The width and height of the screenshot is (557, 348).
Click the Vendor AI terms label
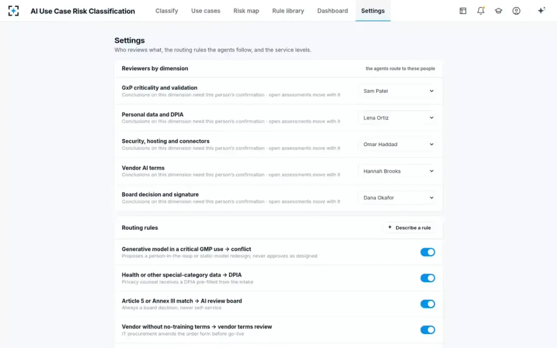tap(143, 168)
